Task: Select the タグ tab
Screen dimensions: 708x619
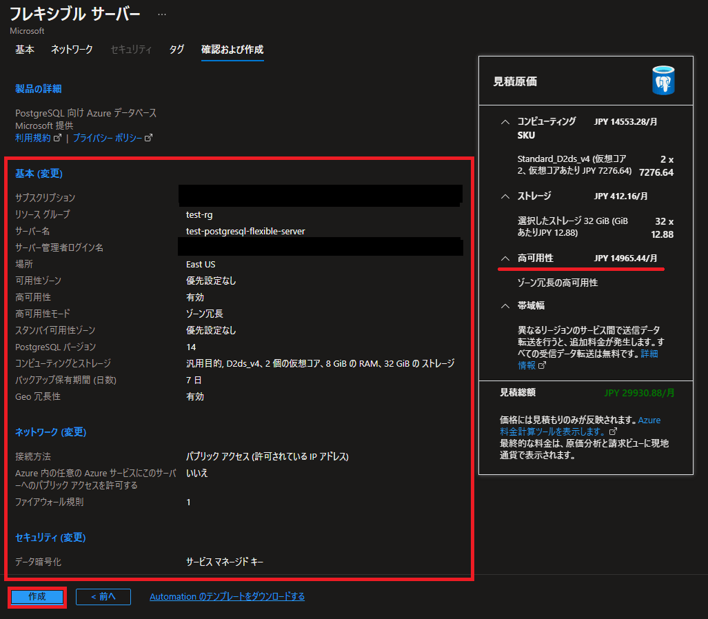Action: [176, 50]
